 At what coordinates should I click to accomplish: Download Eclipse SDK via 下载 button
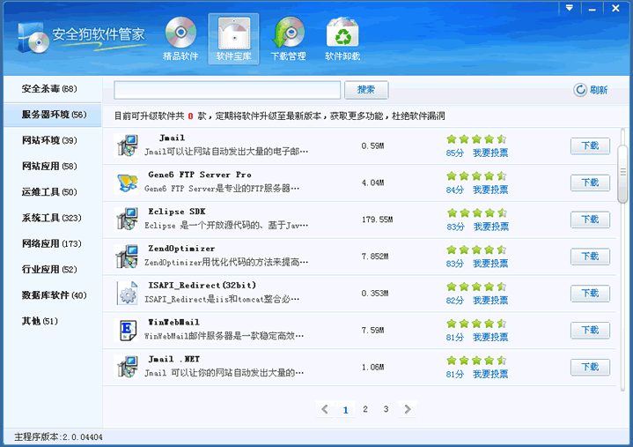point(590,220)
